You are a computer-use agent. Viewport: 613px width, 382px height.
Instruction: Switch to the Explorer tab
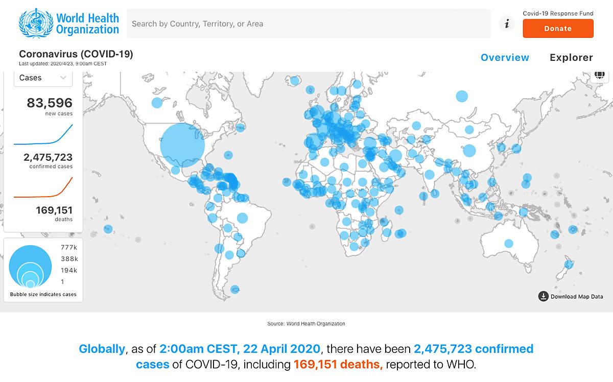pyautogui.click(x=571, y=58)
